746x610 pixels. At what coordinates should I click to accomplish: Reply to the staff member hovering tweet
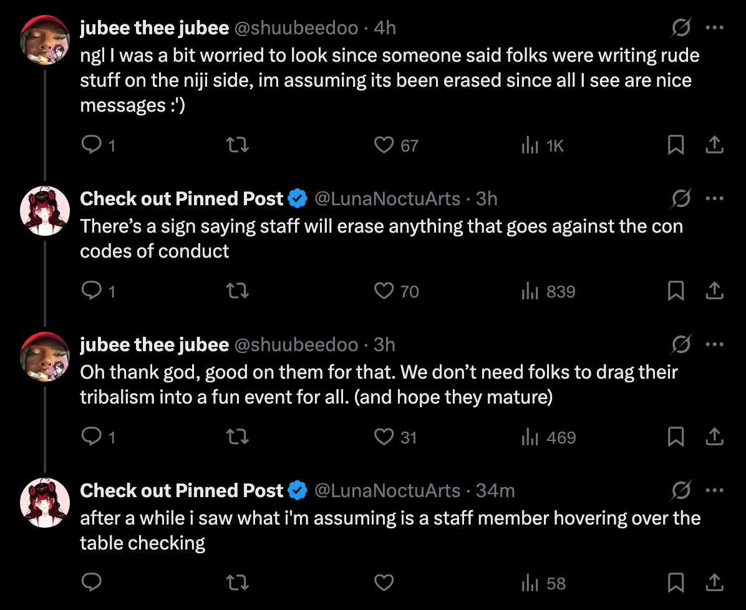92,583
